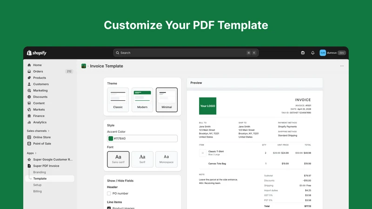Click the Preview panel header
372x209 pixels.
point(255,83)
